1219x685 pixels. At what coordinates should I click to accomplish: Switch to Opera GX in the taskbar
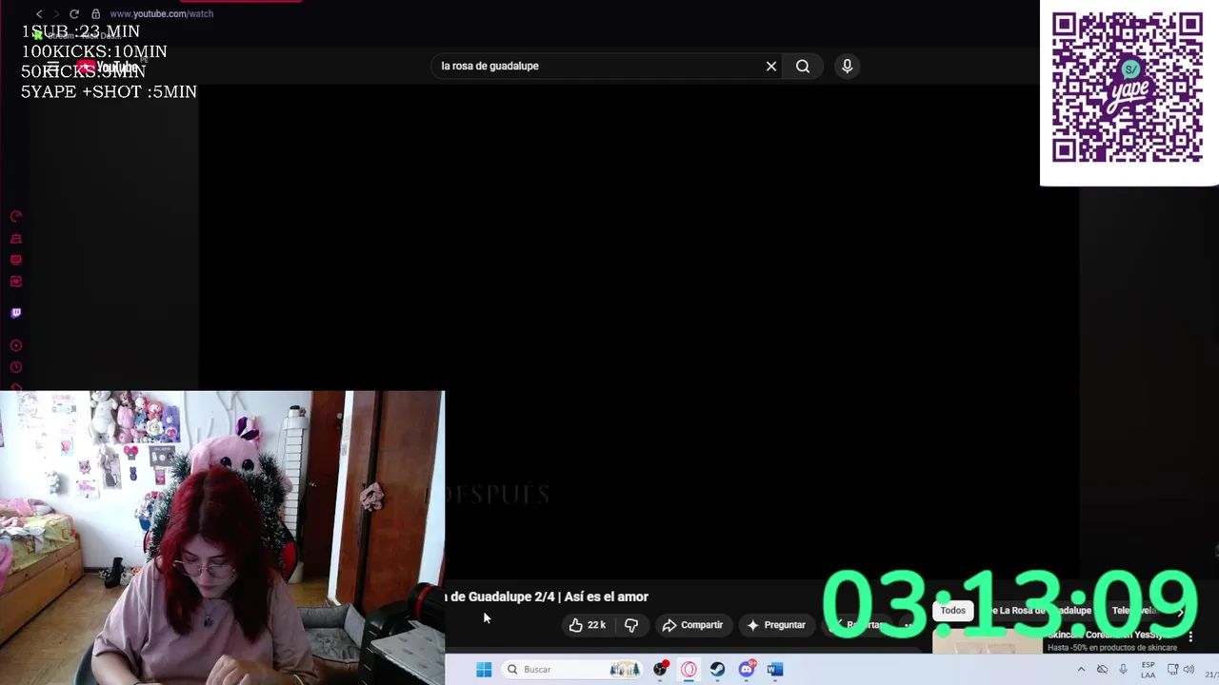point(689,670)
